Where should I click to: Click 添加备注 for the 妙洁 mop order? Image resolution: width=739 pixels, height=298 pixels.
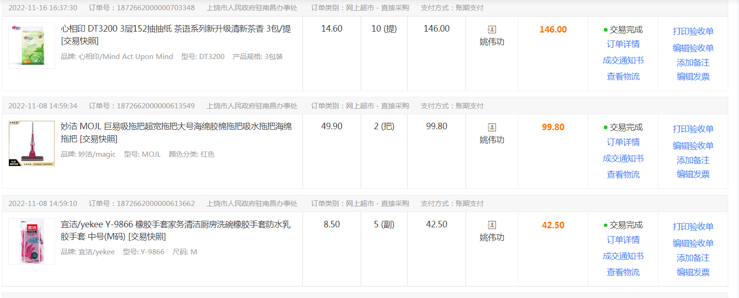693,160
